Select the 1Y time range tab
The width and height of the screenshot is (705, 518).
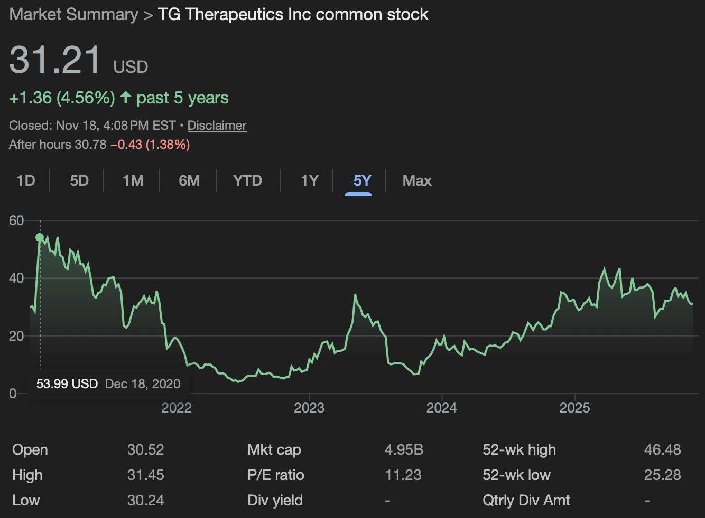click(310, 181)
